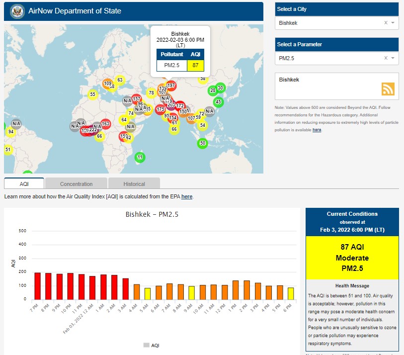Open the orange RSS feed icon
This screenshot has width=404, height=355.
[388, 89]
